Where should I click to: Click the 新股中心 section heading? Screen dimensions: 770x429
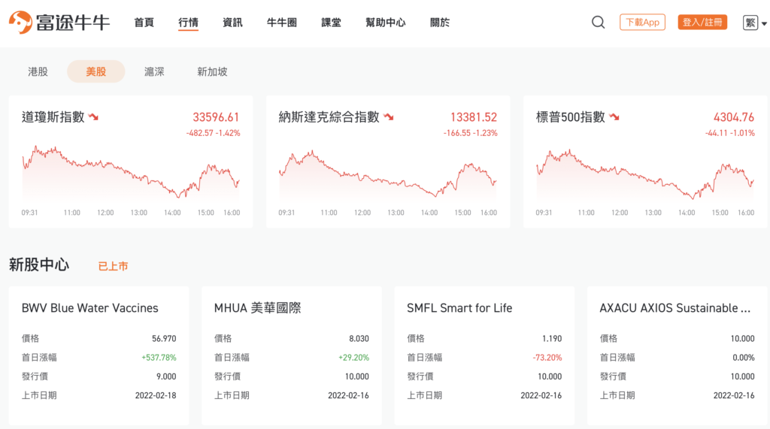(x=39, y=264)
